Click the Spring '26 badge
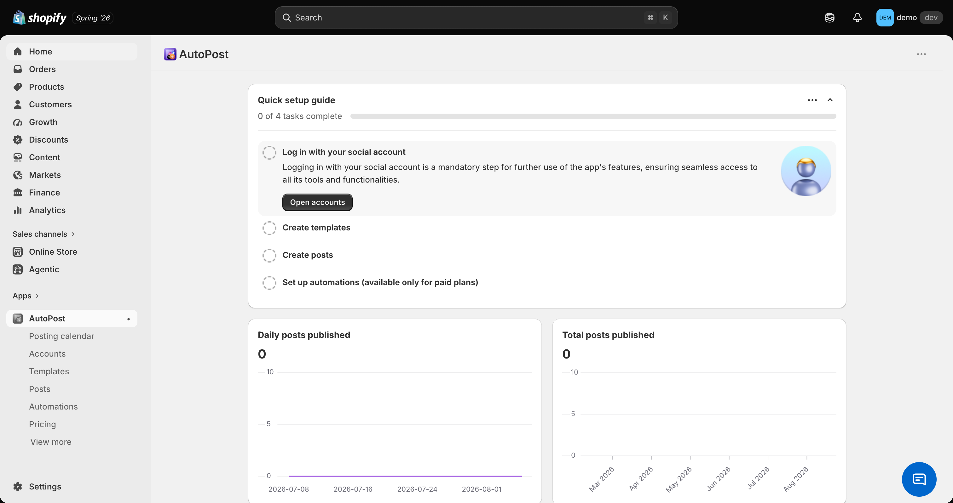953x503 pixels. (92, 18)
